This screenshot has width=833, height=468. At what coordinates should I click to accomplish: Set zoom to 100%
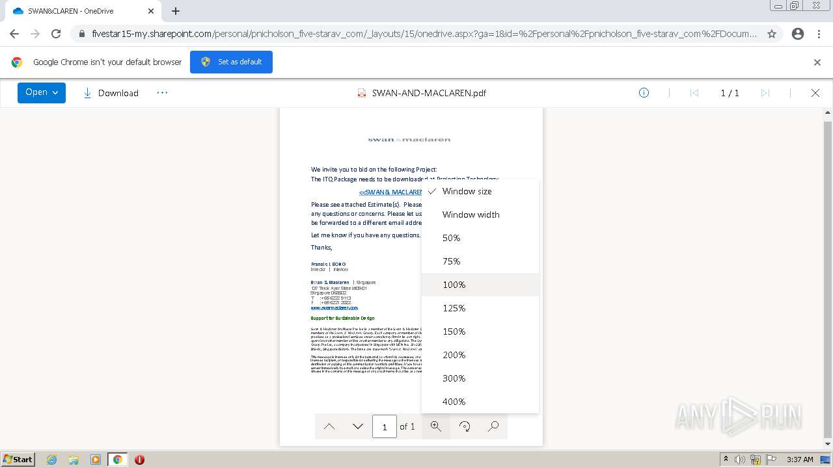[x=480, y=285]
